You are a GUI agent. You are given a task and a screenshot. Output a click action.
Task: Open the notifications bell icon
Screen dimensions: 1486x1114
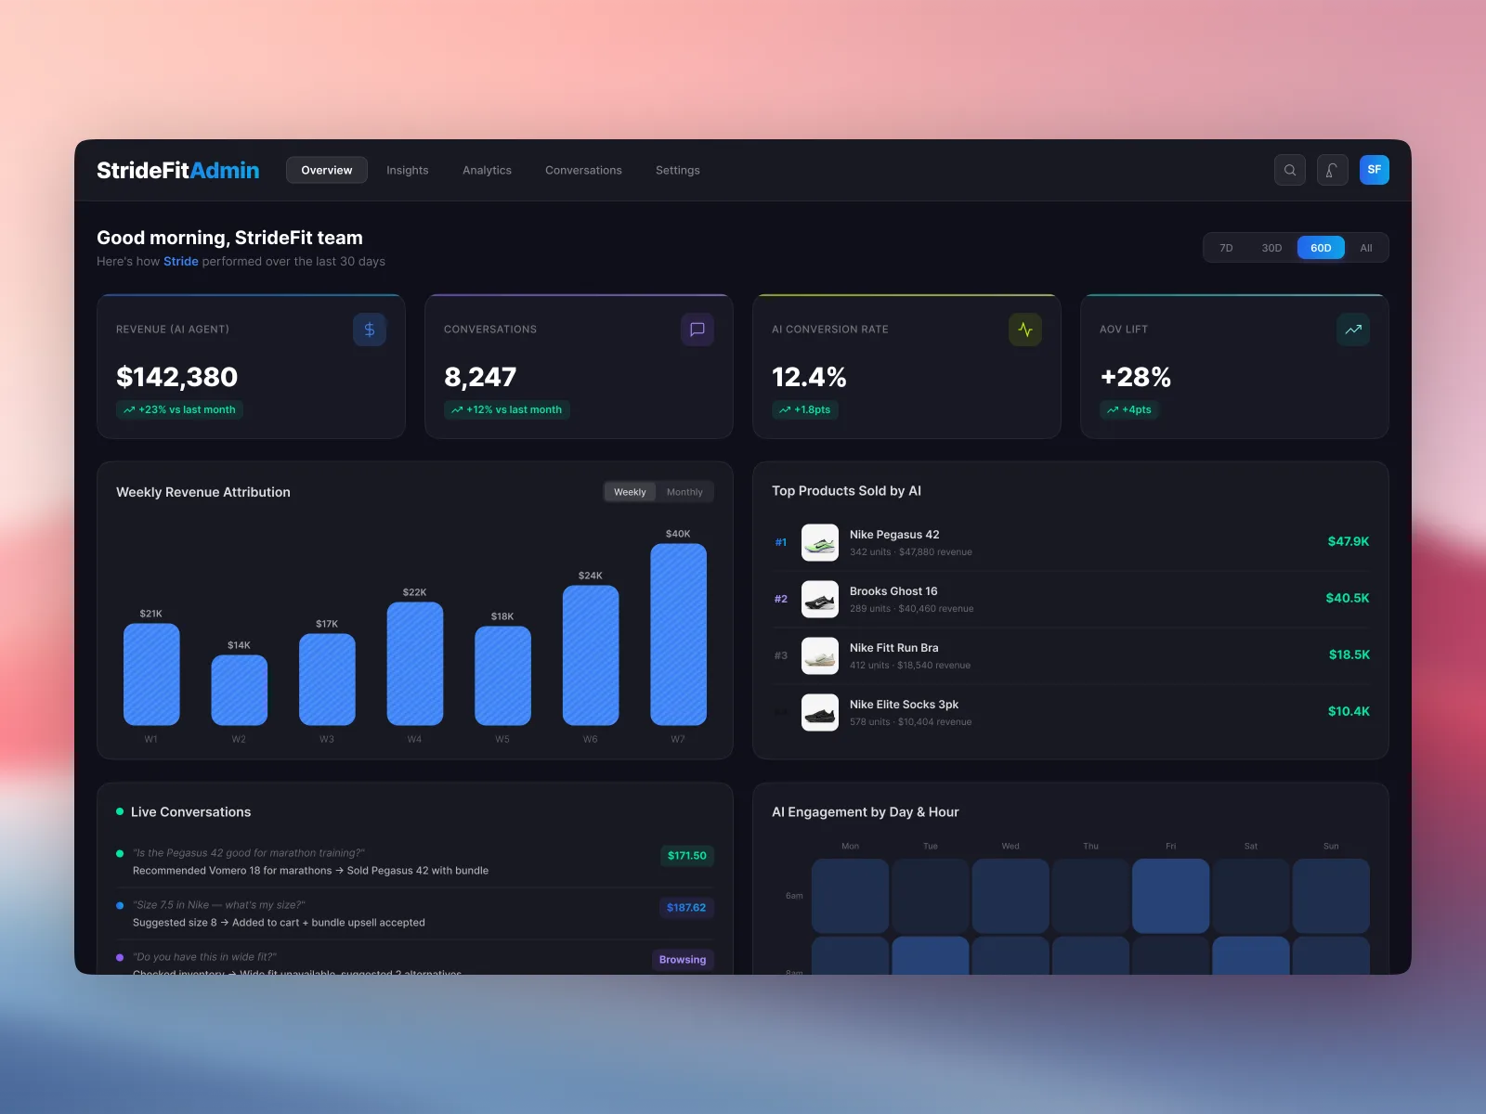click(x=1333, y=170)
